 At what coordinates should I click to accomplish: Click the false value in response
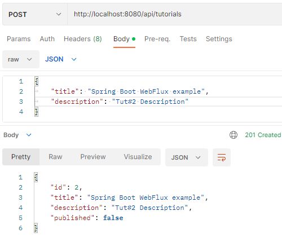[113, 218]
